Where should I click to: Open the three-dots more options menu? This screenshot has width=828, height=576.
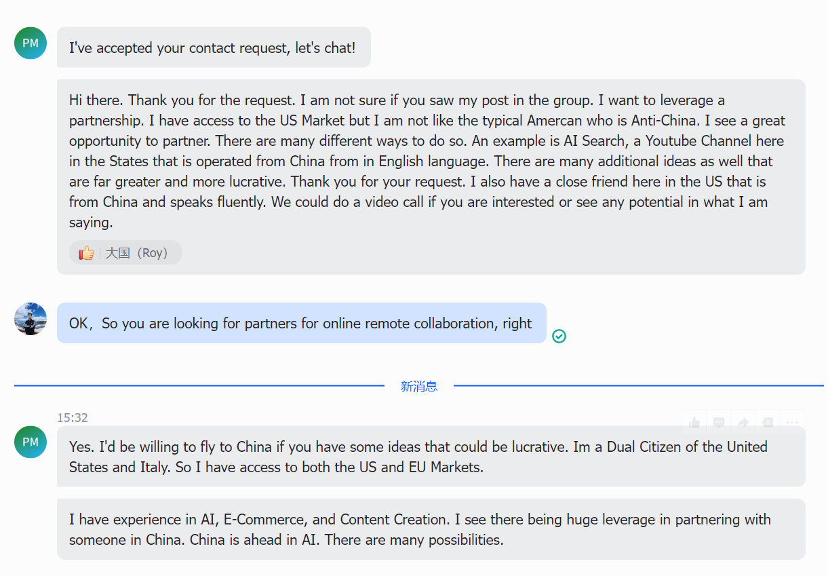tap(792, 423)
